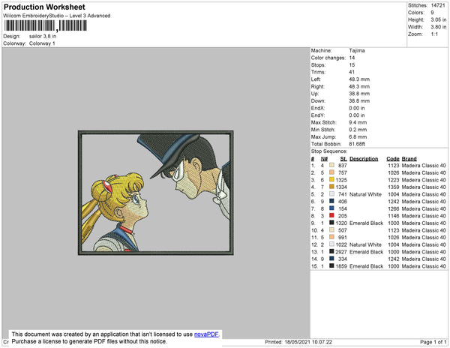Pick the yellow swatch in stop row 3

click(x=331, y=179)
